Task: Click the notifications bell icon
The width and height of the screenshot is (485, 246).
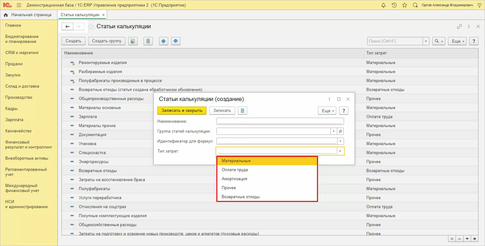Action: pyautogui.click(x=383, y=5)
